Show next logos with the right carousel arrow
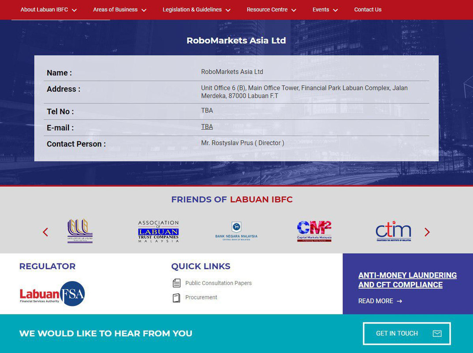Screen dimensions: 473x353 click(427, 232)
